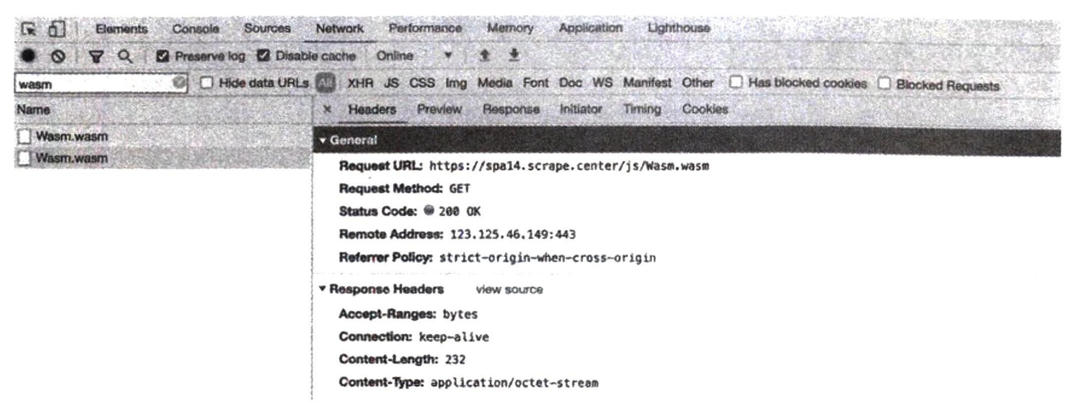
Task: Open the Online throttling dropdown
Action: pyautogui.click(x=414, y=56)
